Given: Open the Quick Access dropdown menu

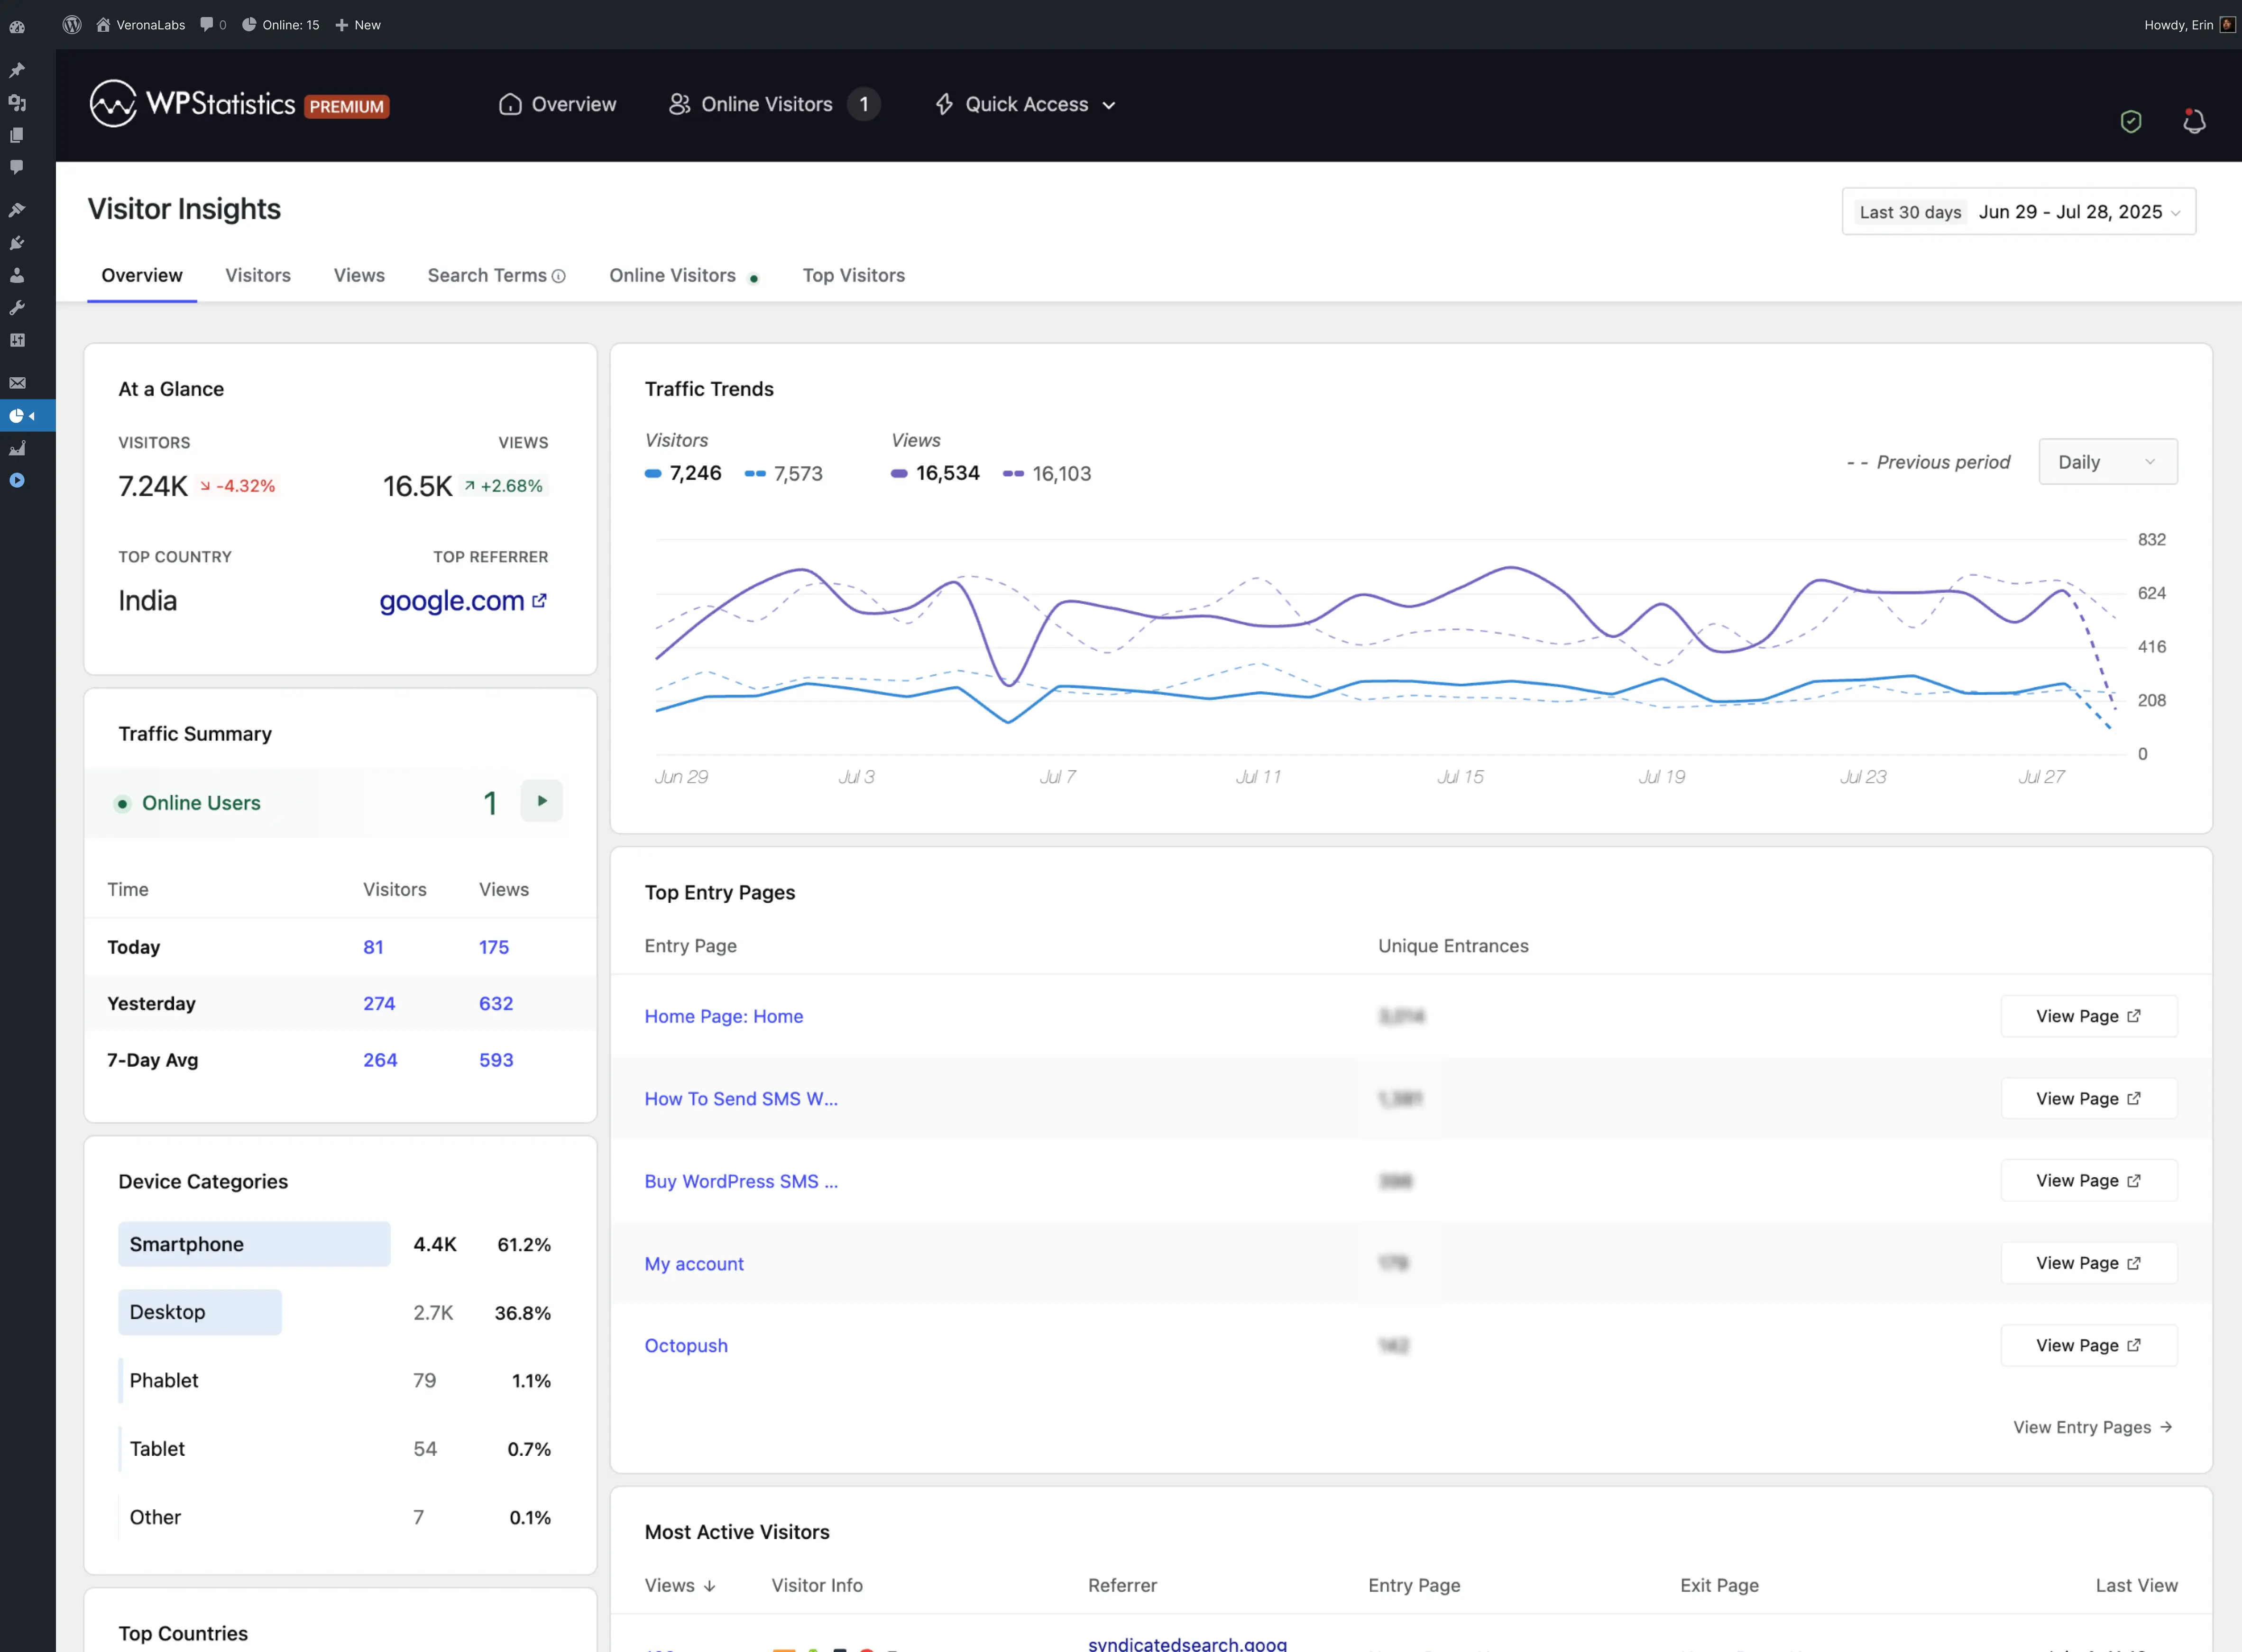Looking at the screenshot, I should [x=1023, y=104].
